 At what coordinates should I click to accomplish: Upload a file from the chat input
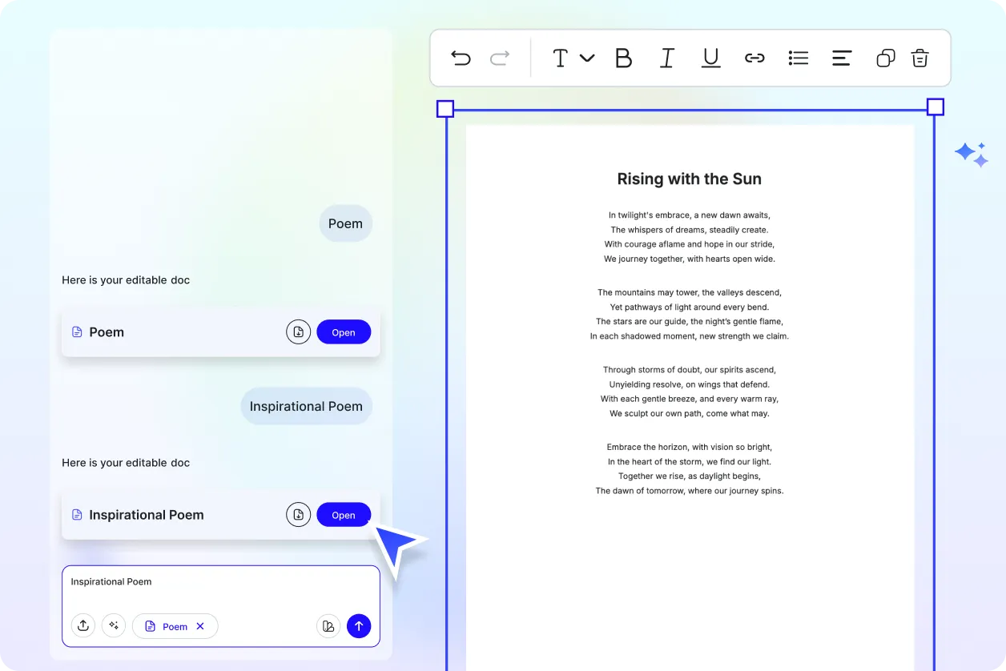tap(83, 625)
